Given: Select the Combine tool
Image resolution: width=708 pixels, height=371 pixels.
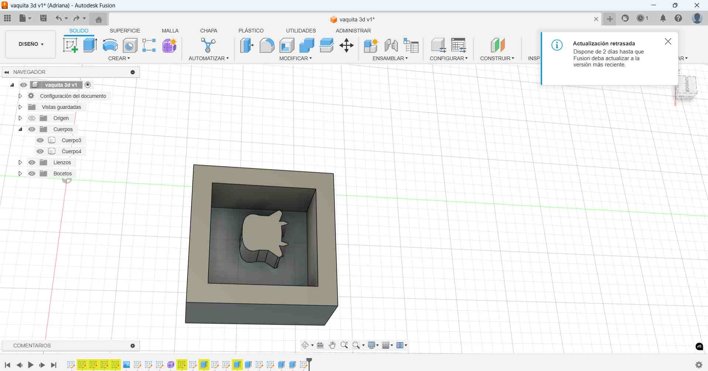Looking at the screenshot, I should coord(307,45).
